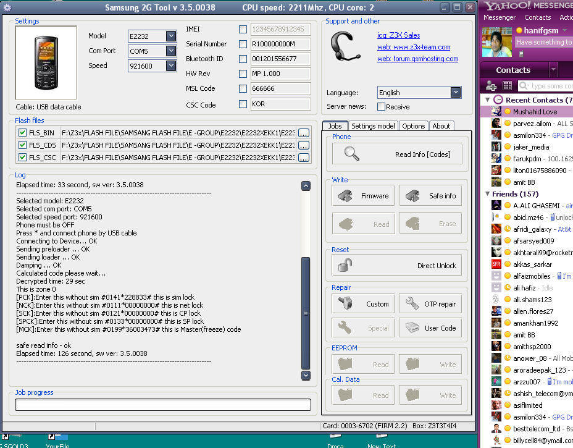
Task: Open the Options tab
Action: click(413, 126)
